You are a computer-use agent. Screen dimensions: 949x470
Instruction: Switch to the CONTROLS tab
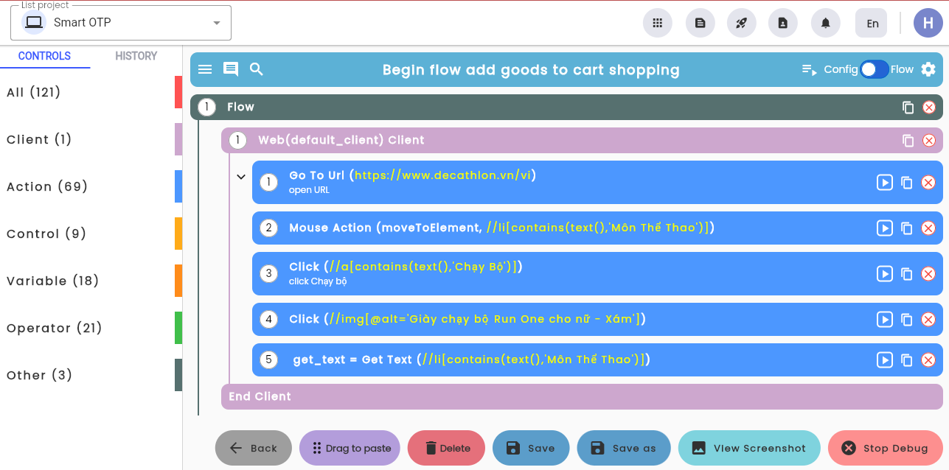(44, 56)
